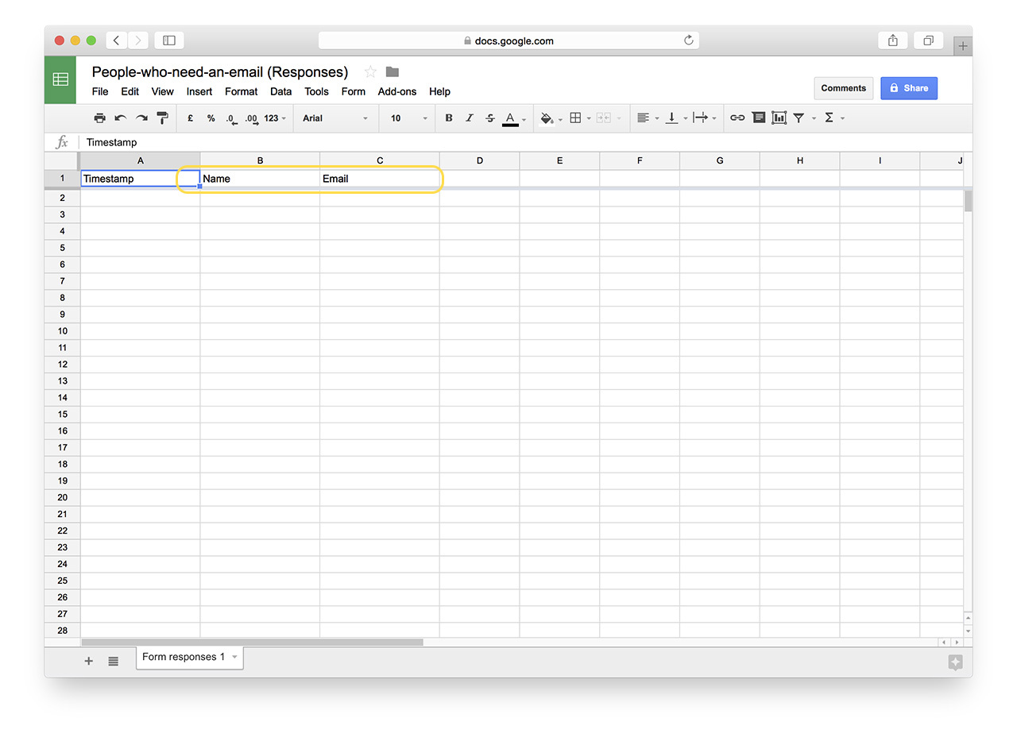Viewport: 1017px width, 741px height.
Task: Open the Arial font dropdown
Action: pos(335,118)
